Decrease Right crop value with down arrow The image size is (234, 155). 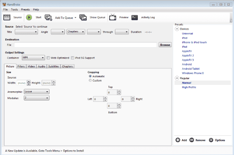pyautogui.click(x=133, y=100)
